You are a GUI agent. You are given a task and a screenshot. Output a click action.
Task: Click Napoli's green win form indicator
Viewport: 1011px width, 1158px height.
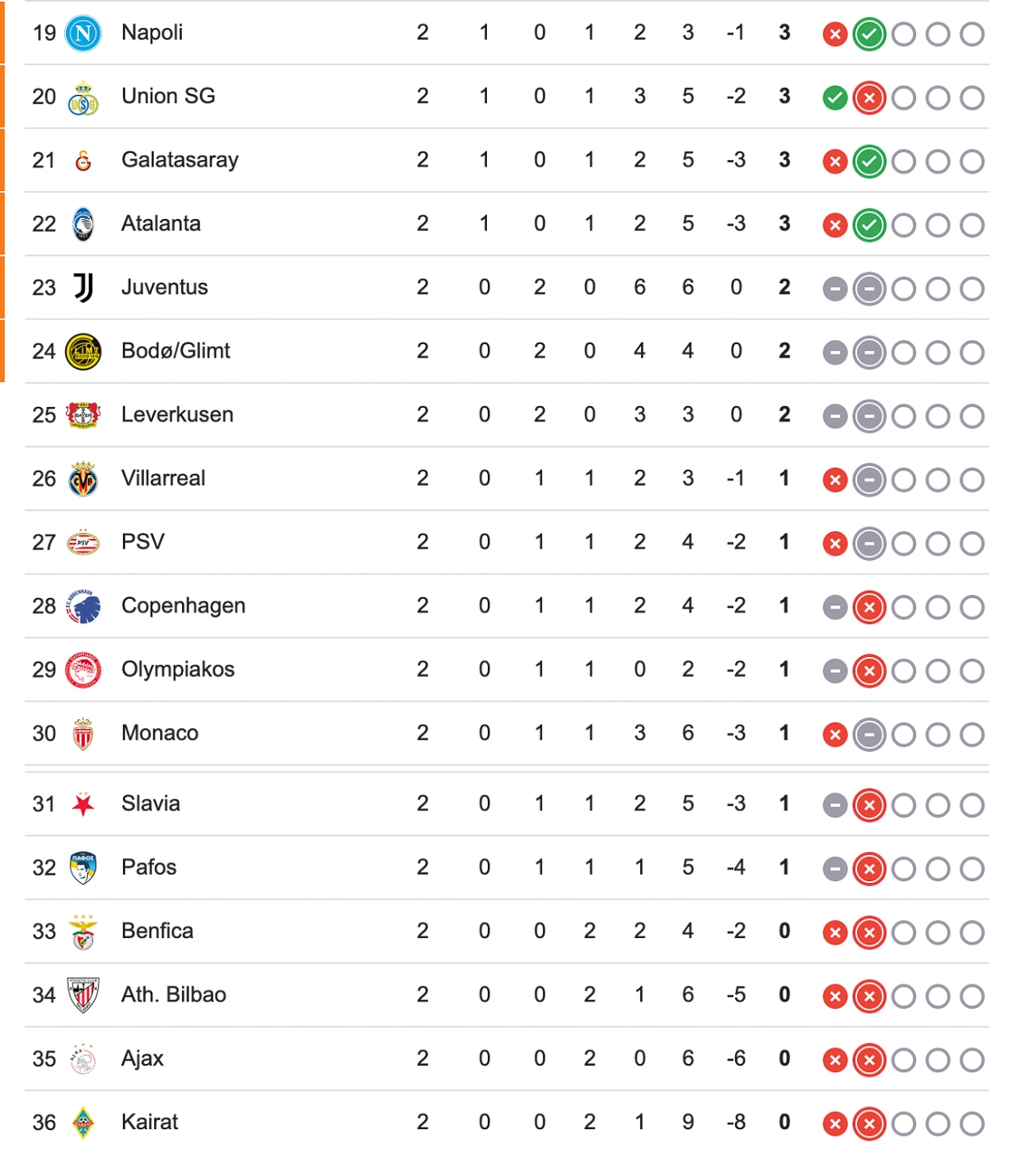point(869,34)
